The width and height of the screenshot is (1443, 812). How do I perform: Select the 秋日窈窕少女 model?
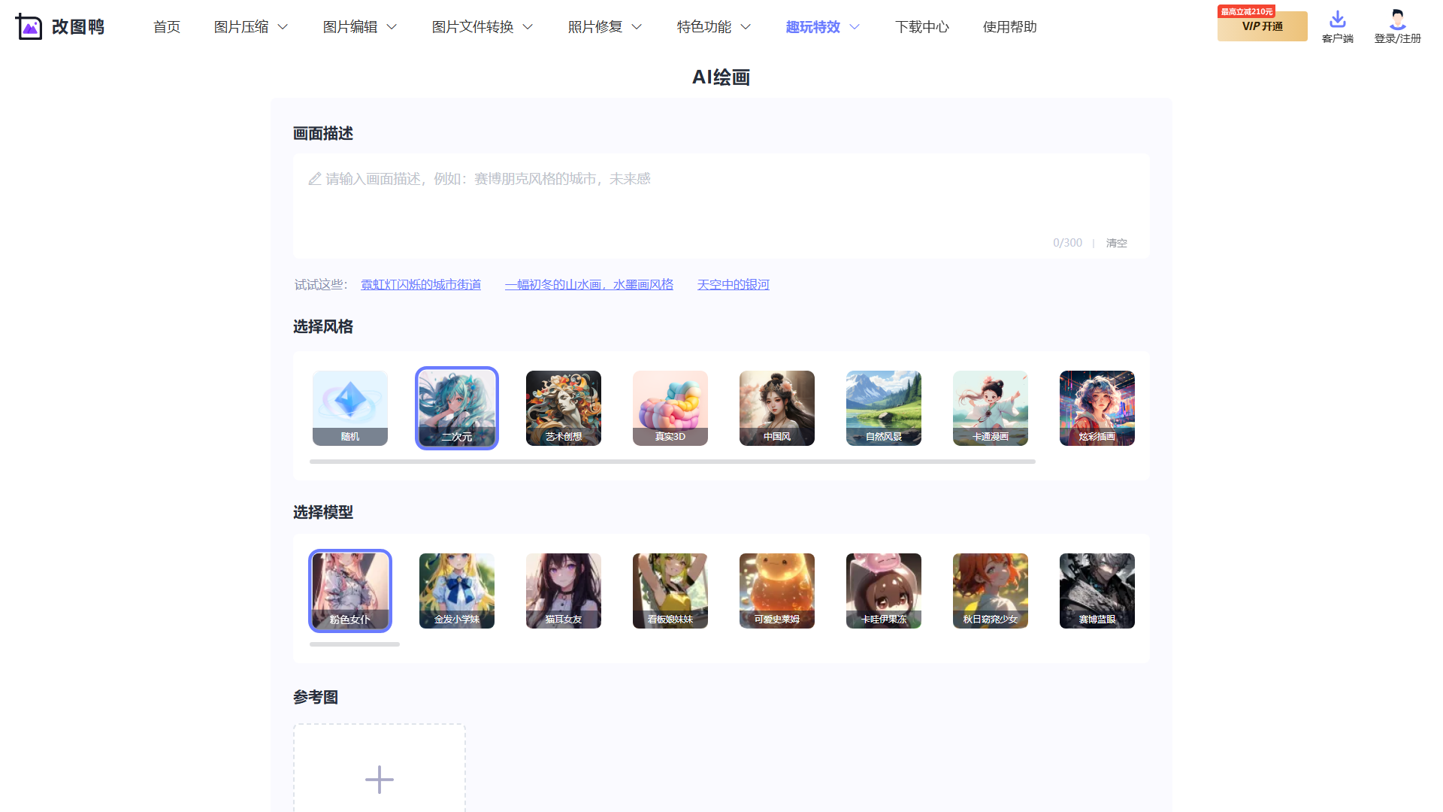991,591
